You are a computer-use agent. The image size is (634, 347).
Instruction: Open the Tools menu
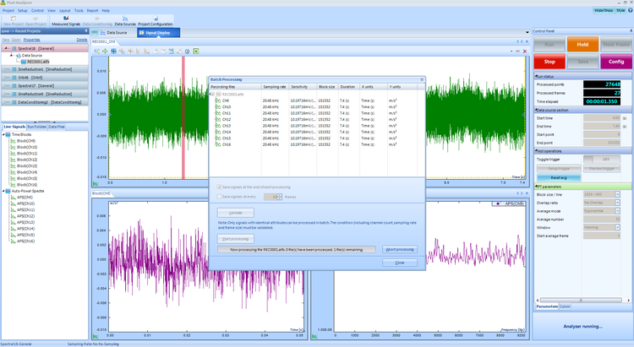(79, 10)
